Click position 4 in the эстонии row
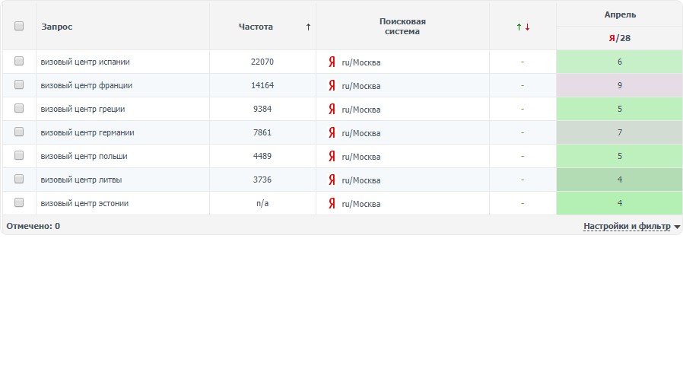 [x=619, y=202]
